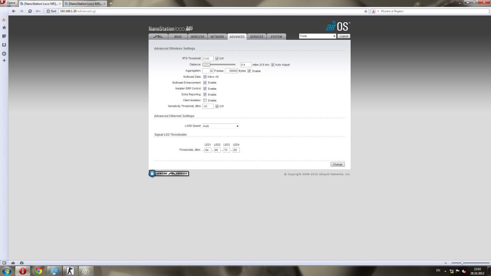Open the Opera menu button

8,3
